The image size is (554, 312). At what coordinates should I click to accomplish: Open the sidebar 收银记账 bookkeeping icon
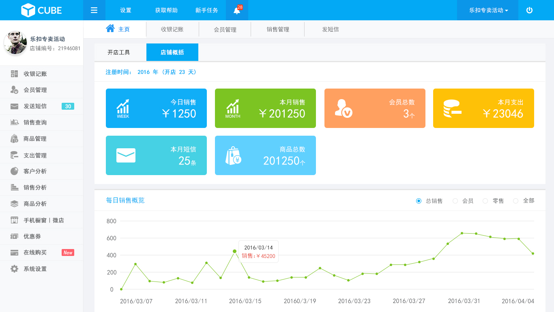click(14, 74)
